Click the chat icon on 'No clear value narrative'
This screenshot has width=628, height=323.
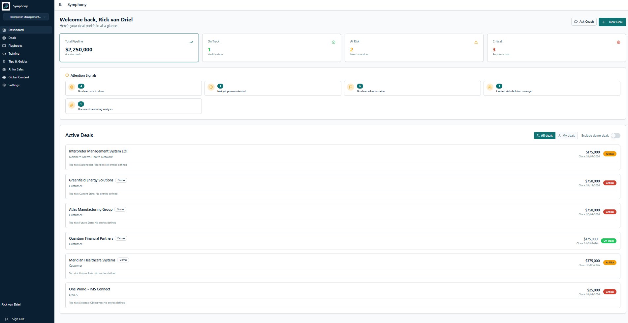[x=350, y=87]
